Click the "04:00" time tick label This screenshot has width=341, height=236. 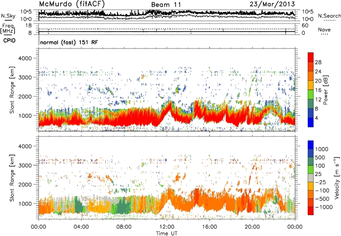(x=81, y=227)
